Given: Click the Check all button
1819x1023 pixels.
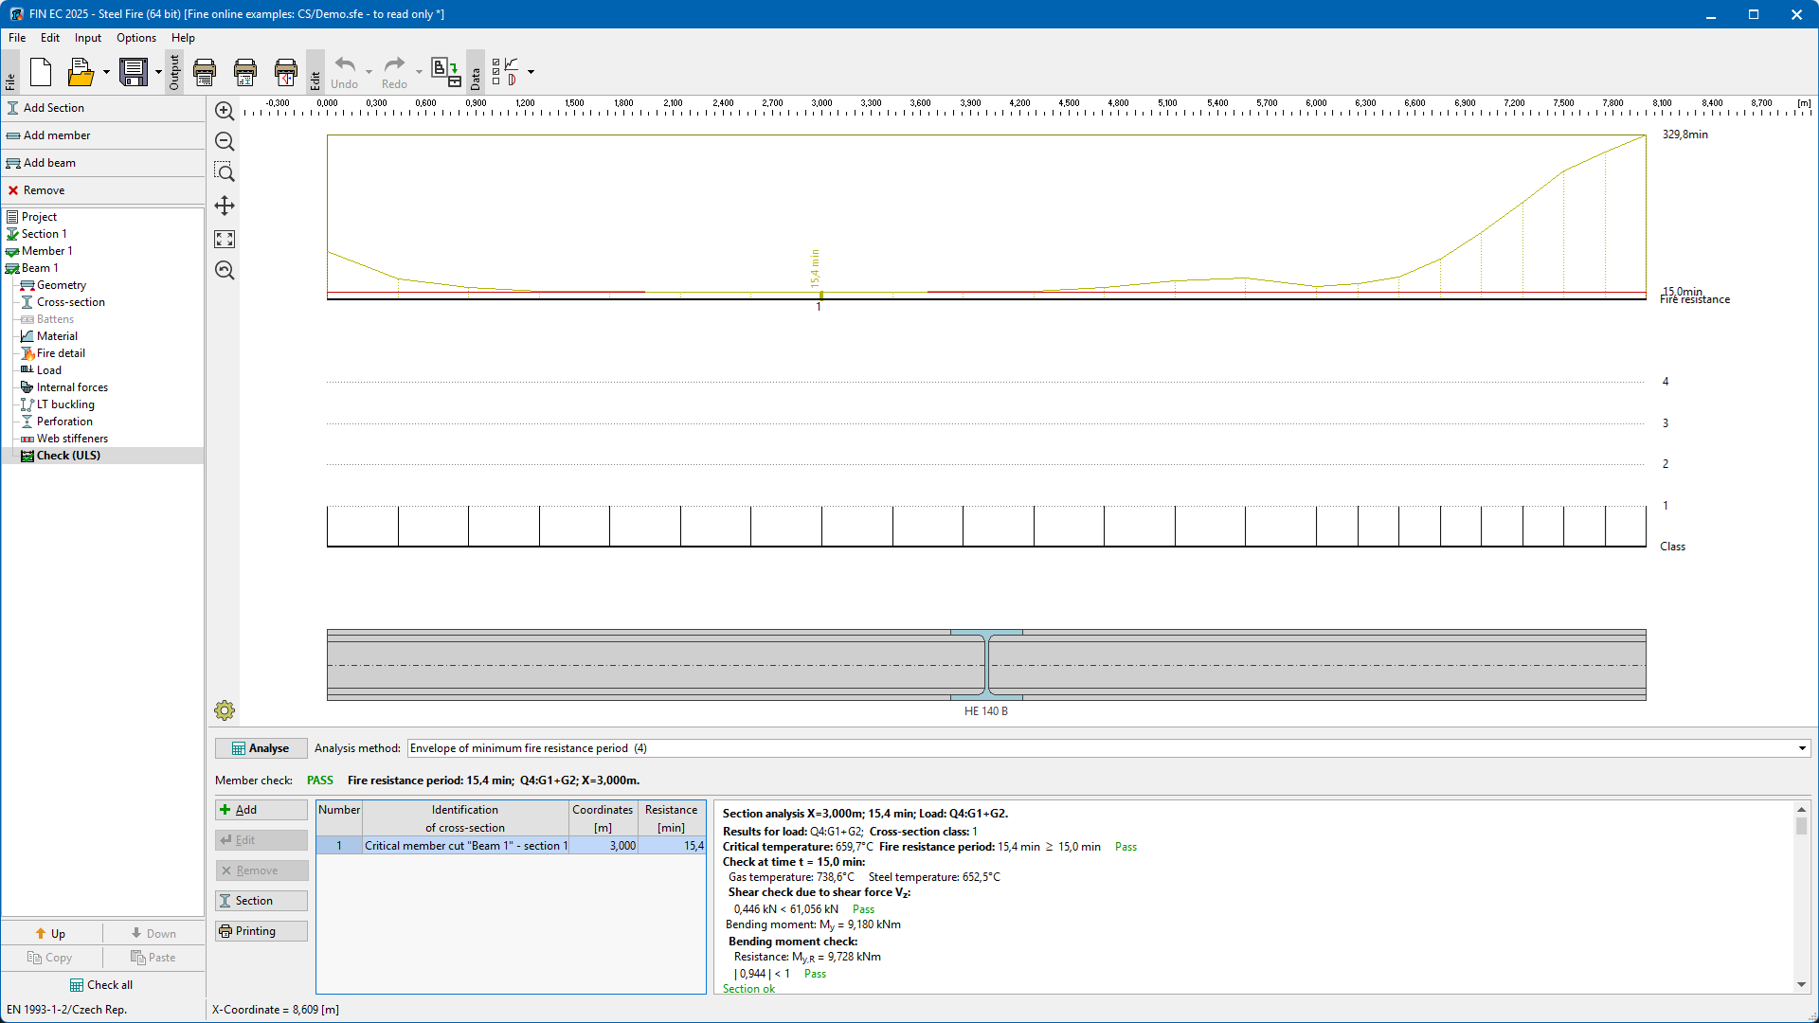Looking at the screenshot, I should (101, 985).
